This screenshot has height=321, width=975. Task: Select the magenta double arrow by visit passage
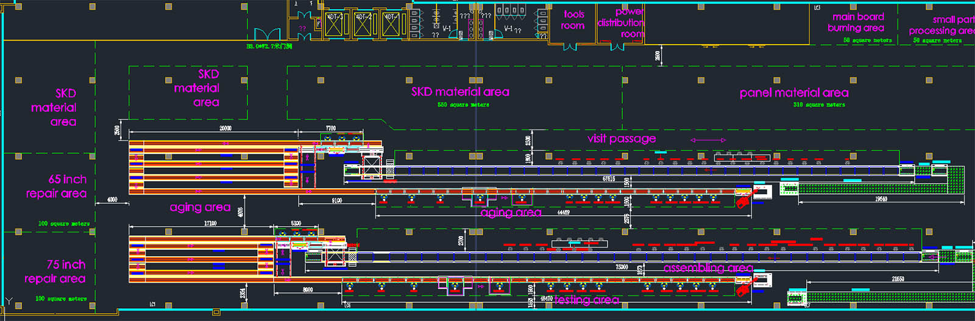707,140
